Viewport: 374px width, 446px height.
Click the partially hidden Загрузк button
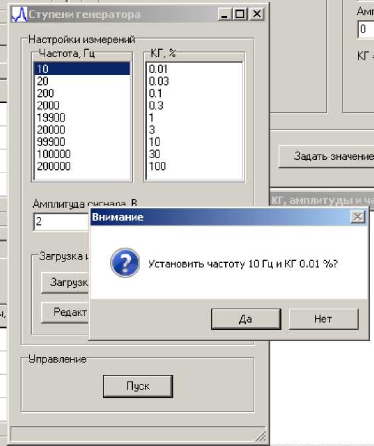click(66, 283)
